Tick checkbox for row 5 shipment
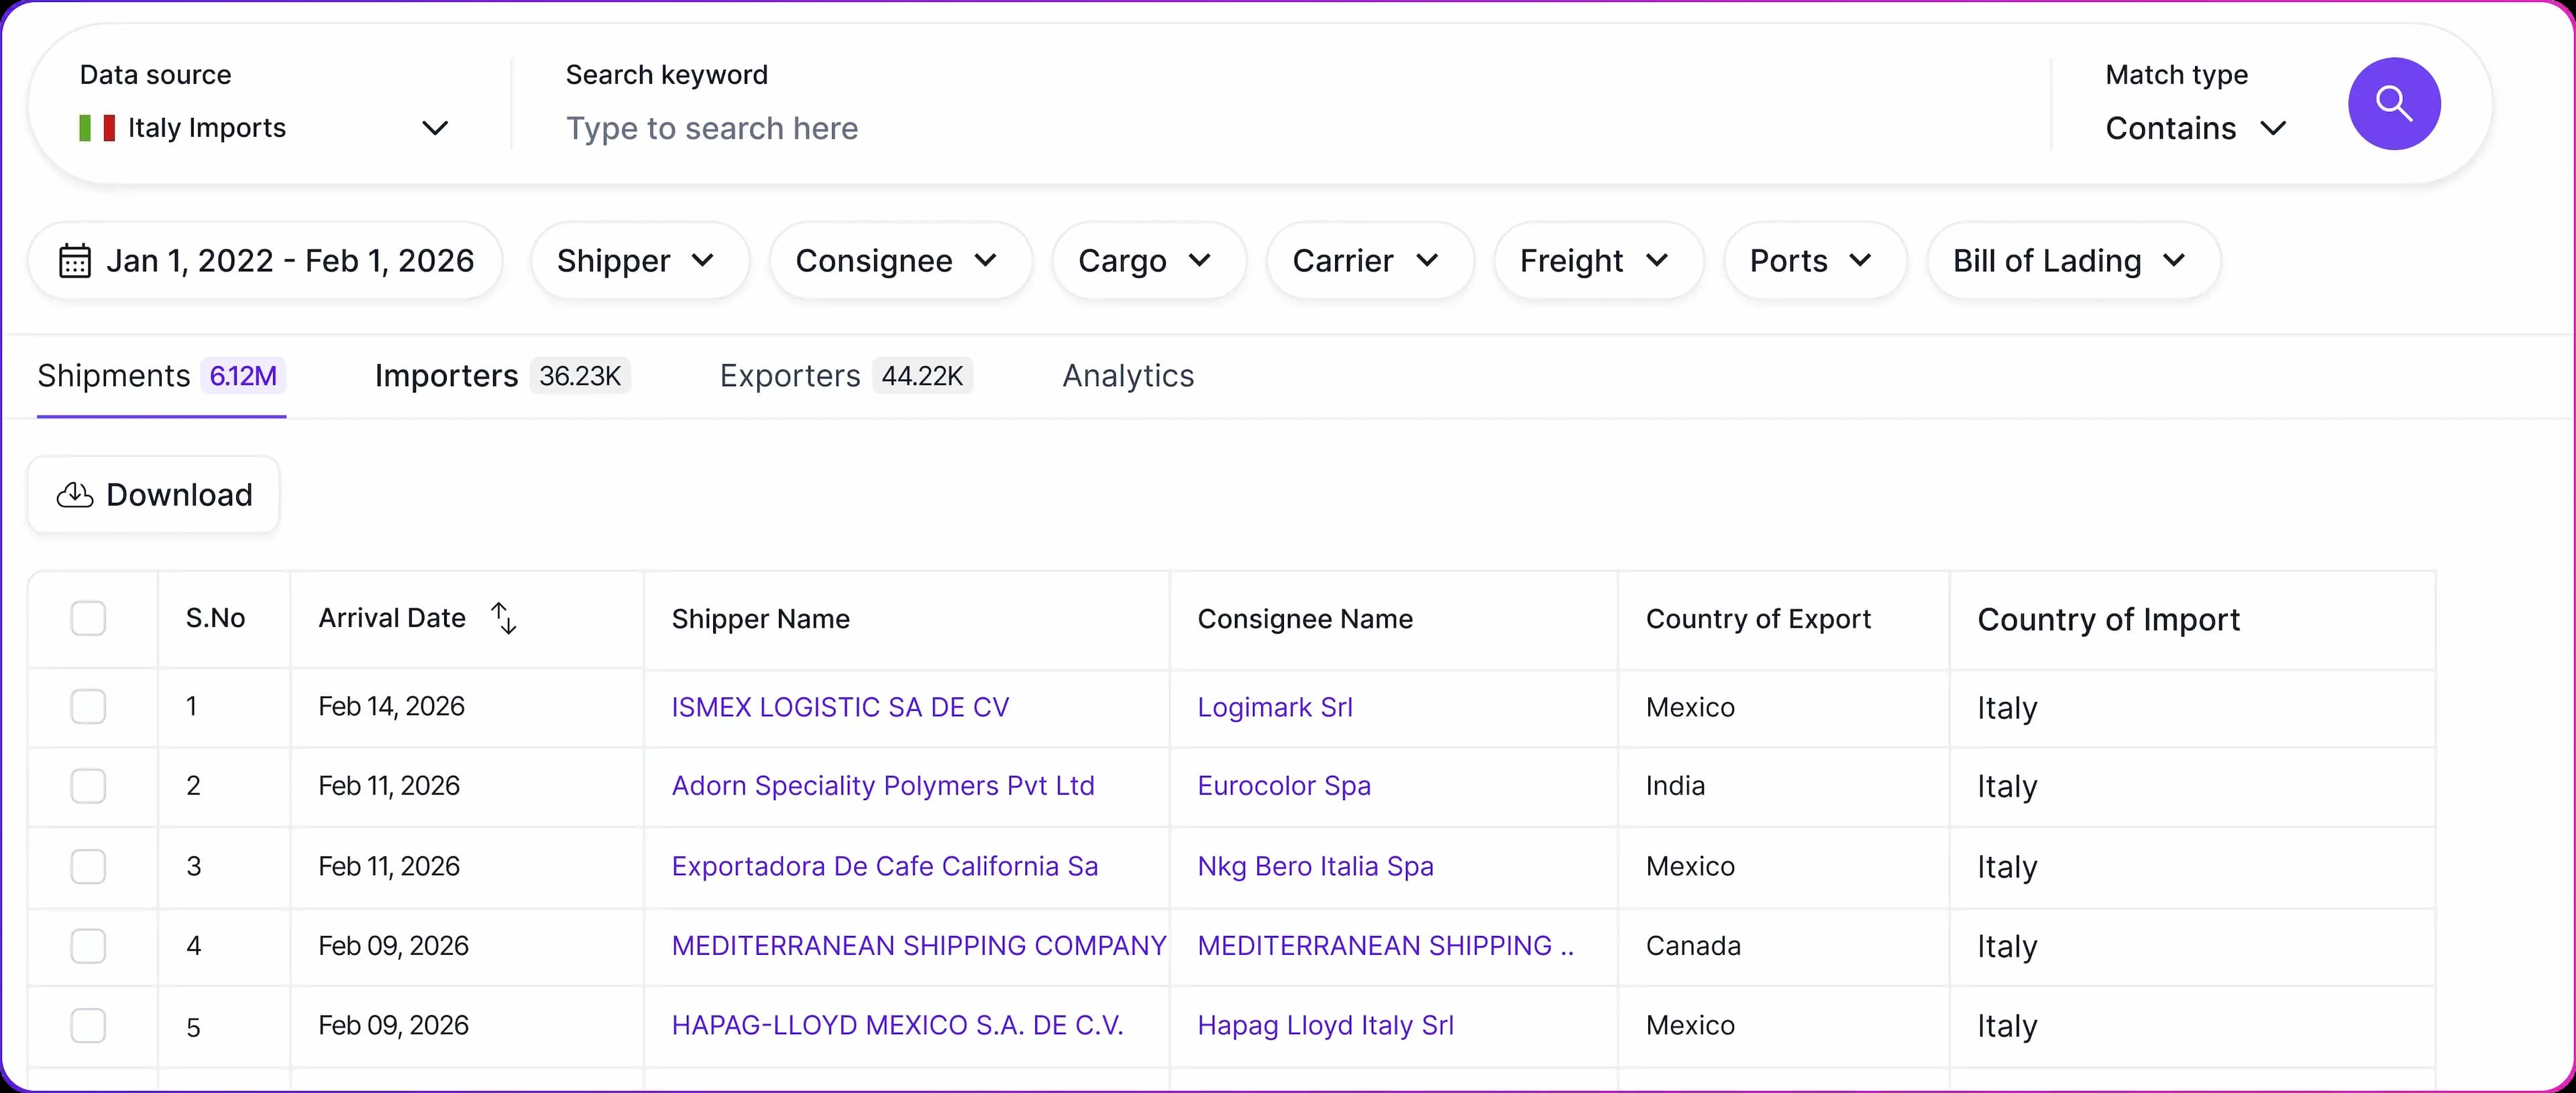Screen dimensions: 2576x1093 point(88,1025)
